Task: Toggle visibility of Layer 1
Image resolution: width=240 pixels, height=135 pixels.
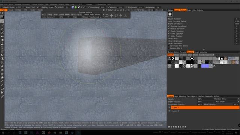Action: tap(169, 108)
